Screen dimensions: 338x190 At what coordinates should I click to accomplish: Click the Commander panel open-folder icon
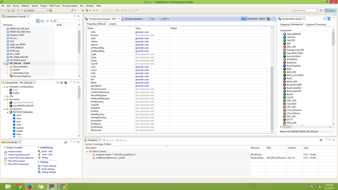(66, 142)
